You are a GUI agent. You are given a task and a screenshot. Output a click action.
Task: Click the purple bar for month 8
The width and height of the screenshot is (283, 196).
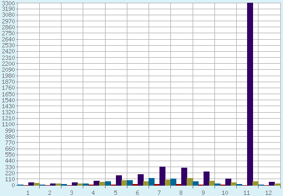tap(184, 176)
